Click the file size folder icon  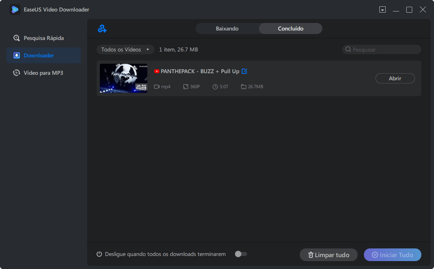tap(243, 87)
